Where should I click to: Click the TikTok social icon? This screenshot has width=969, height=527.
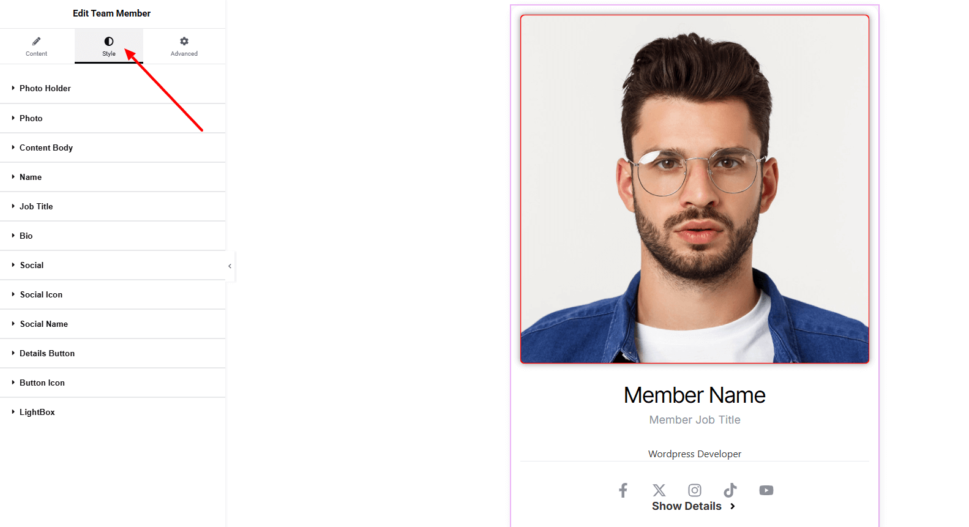click(730, 490)
